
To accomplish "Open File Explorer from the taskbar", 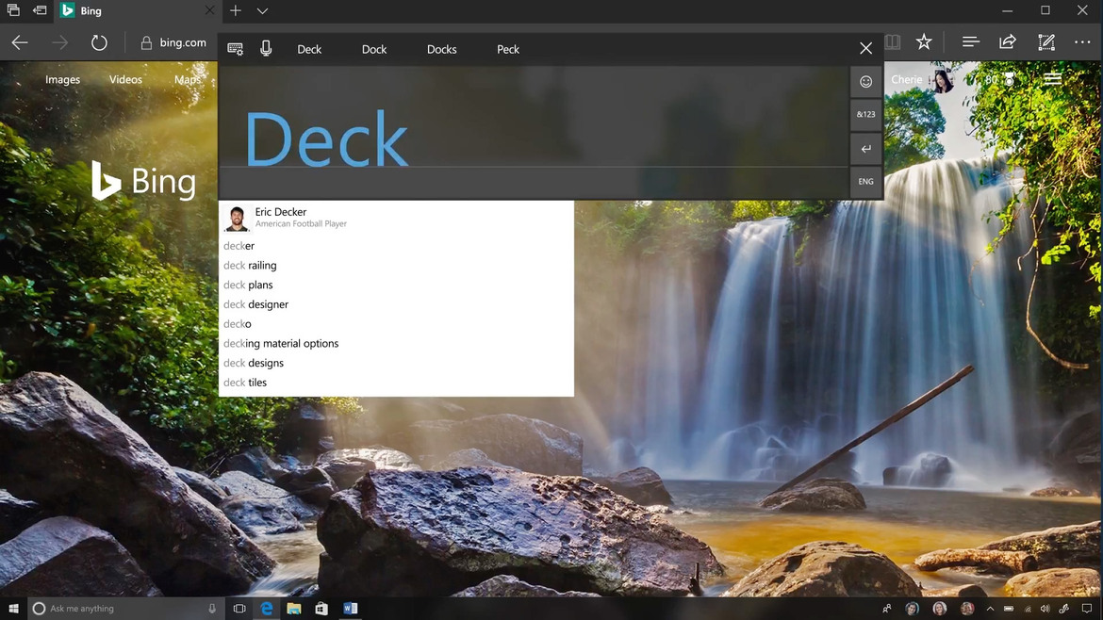I will coord(294,608).
